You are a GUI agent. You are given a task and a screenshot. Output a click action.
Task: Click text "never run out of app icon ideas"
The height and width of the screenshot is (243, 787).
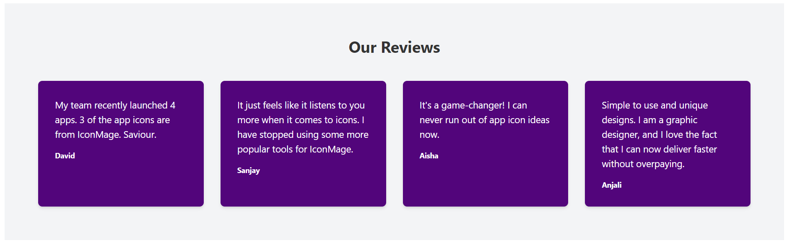tap(485, 120)
